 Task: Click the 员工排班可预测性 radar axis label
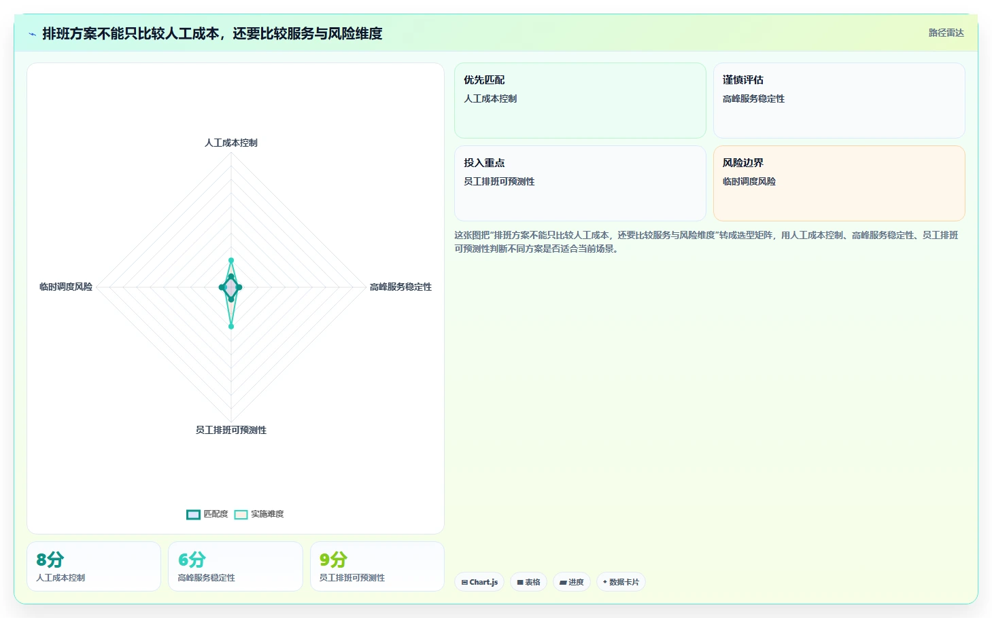[x=231, y=430]
